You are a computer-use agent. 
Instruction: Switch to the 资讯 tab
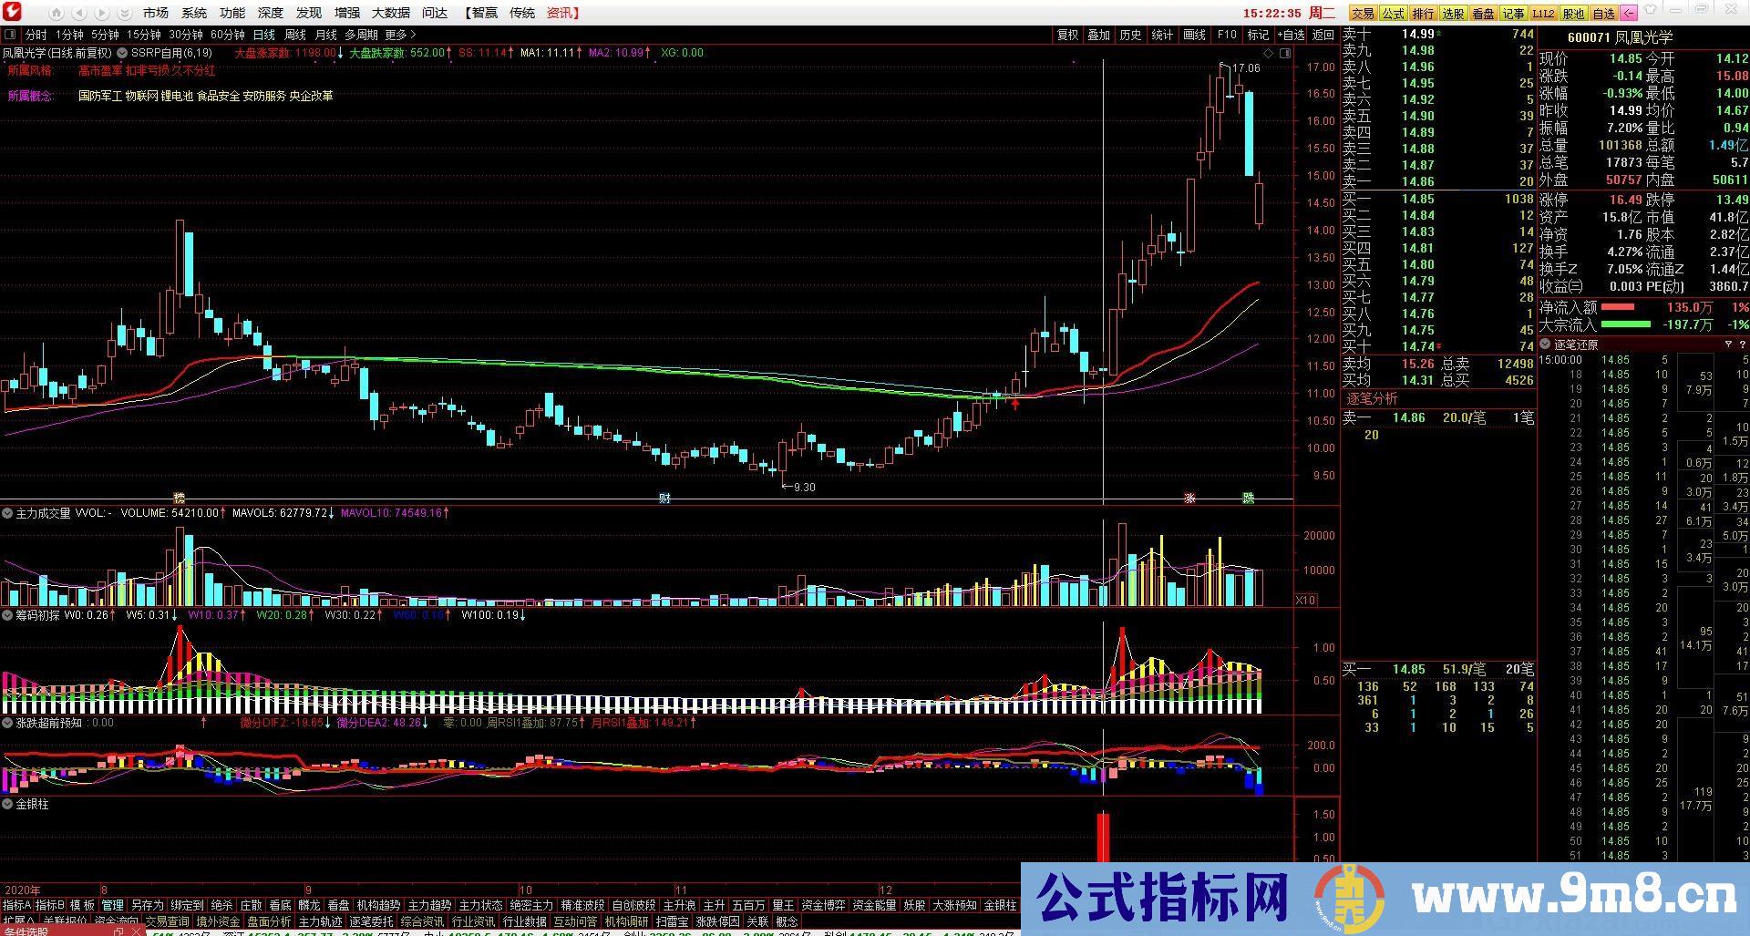pos(561,13)
